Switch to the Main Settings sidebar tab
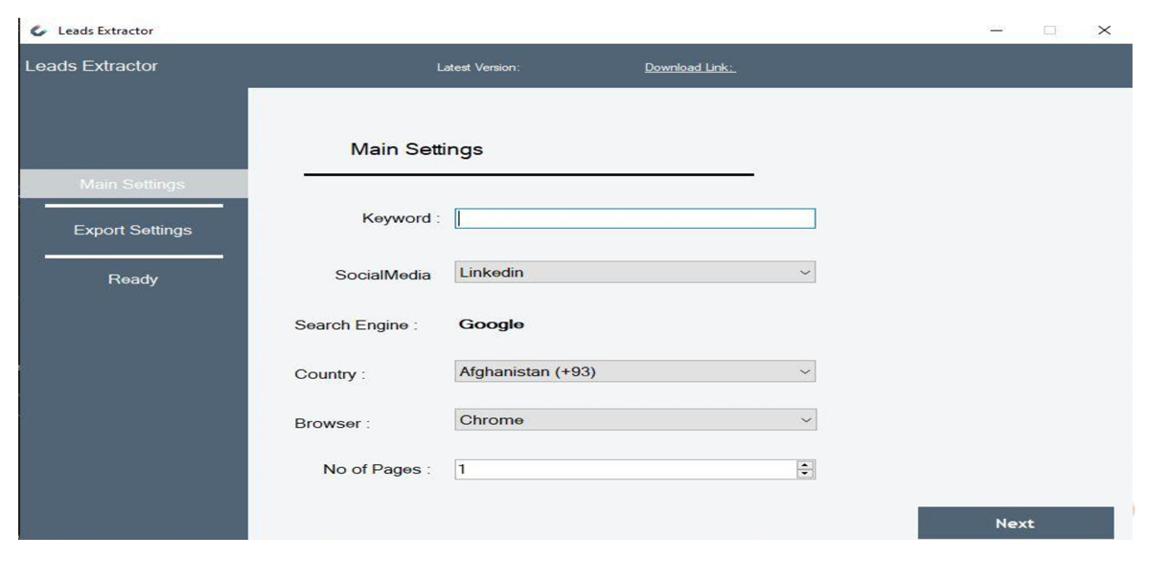1150x580 pixels. pos(132,184)
